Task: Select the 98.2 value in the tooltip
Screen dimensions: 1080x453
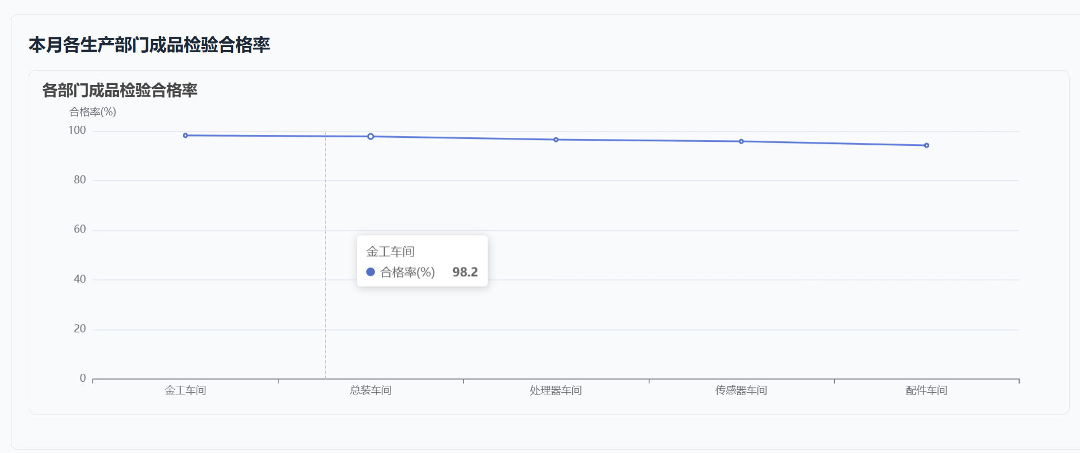Action: pyautogui.click(x=465, y=272)
